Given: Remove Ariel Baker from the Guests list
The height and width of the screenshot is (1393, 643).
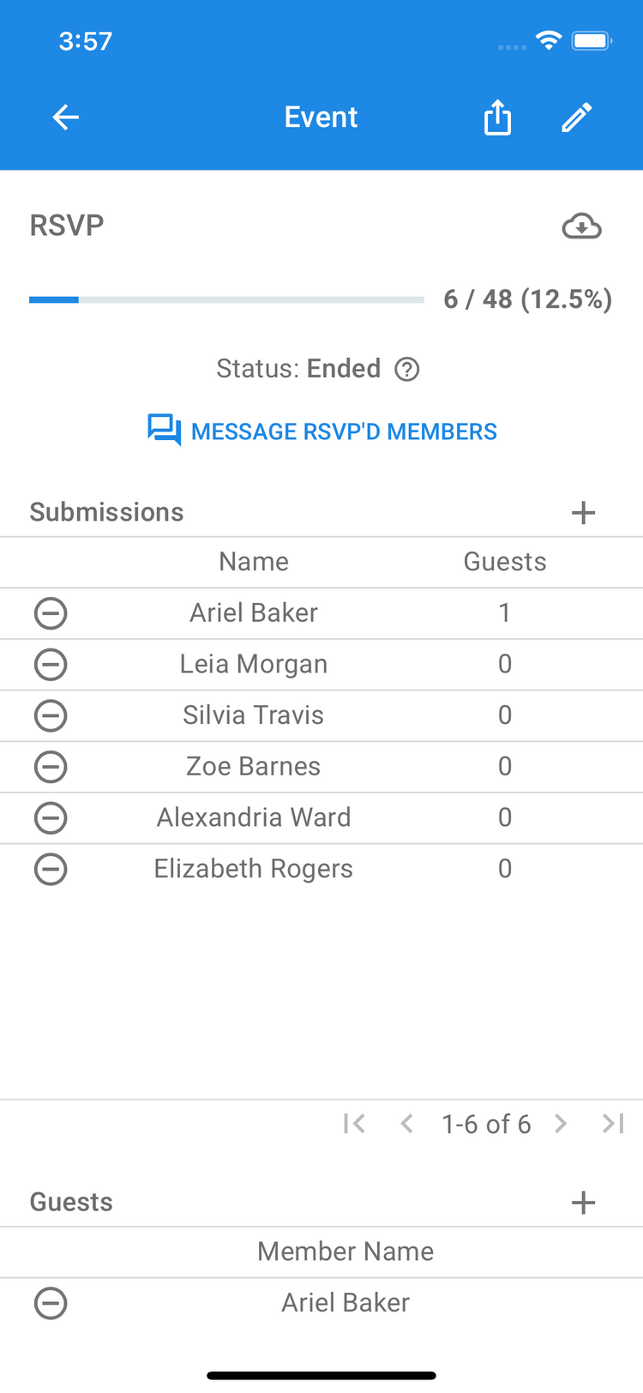Looking at the screenshot, I should 51,1304.
